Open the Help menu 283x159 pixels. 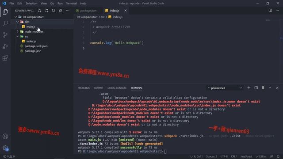[x=83, y=3]
